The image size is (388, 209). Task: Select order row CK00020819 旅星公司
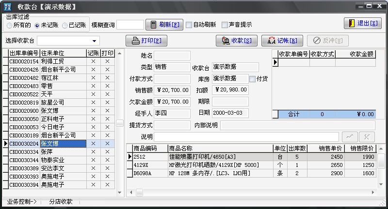[x=59, y=103]
